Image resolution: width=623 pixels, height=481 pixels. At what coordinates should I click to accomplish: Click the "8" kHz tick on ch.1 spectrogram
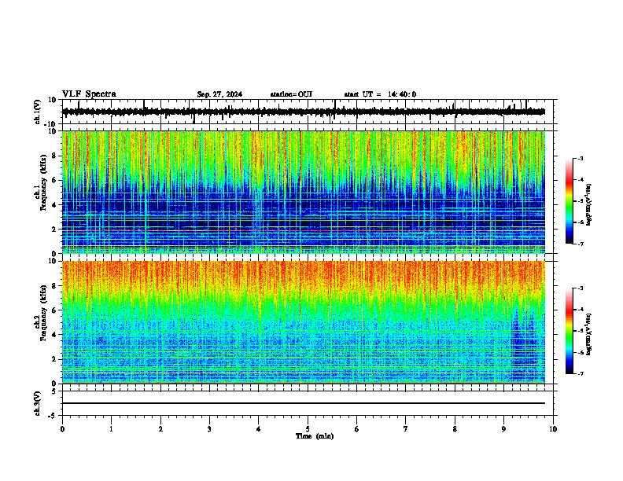(x=55, y=156)
